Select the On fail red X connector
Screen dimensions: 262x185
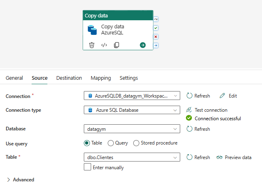pos(156,37)
